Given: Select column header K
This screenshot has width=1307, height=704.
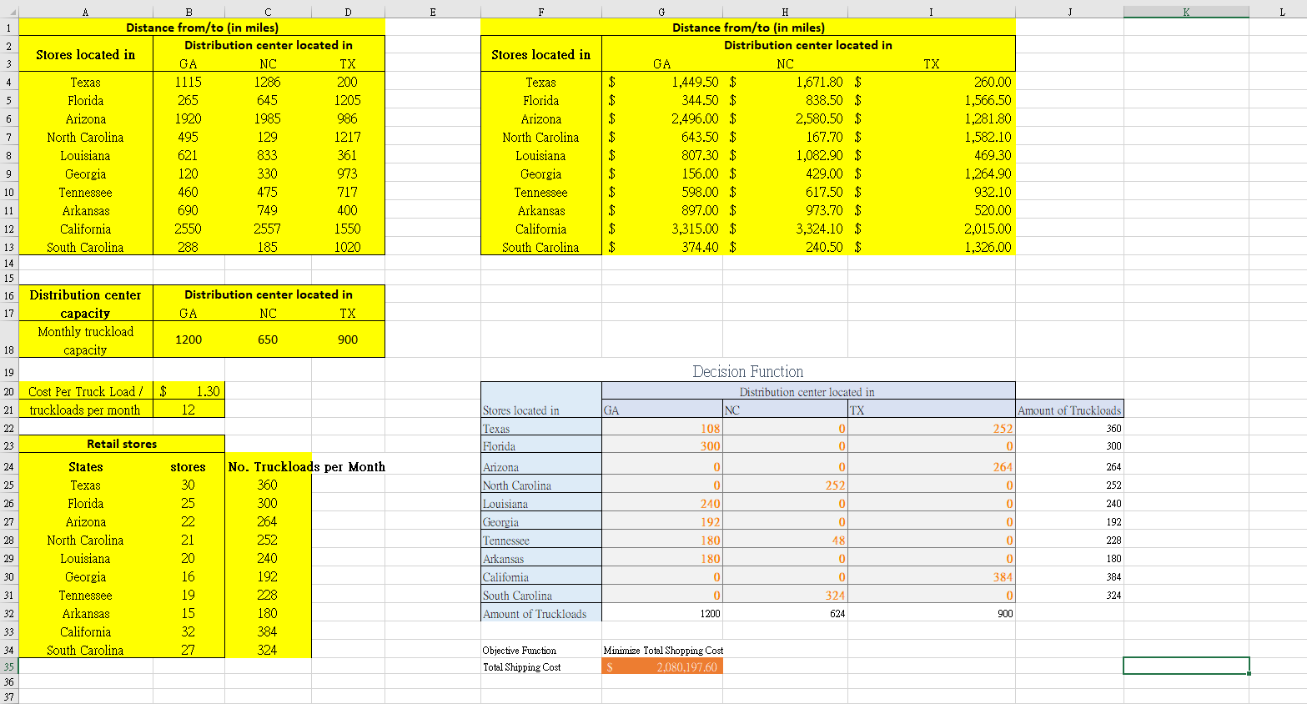Looking at the screenshot, I should pos(1185,12).
